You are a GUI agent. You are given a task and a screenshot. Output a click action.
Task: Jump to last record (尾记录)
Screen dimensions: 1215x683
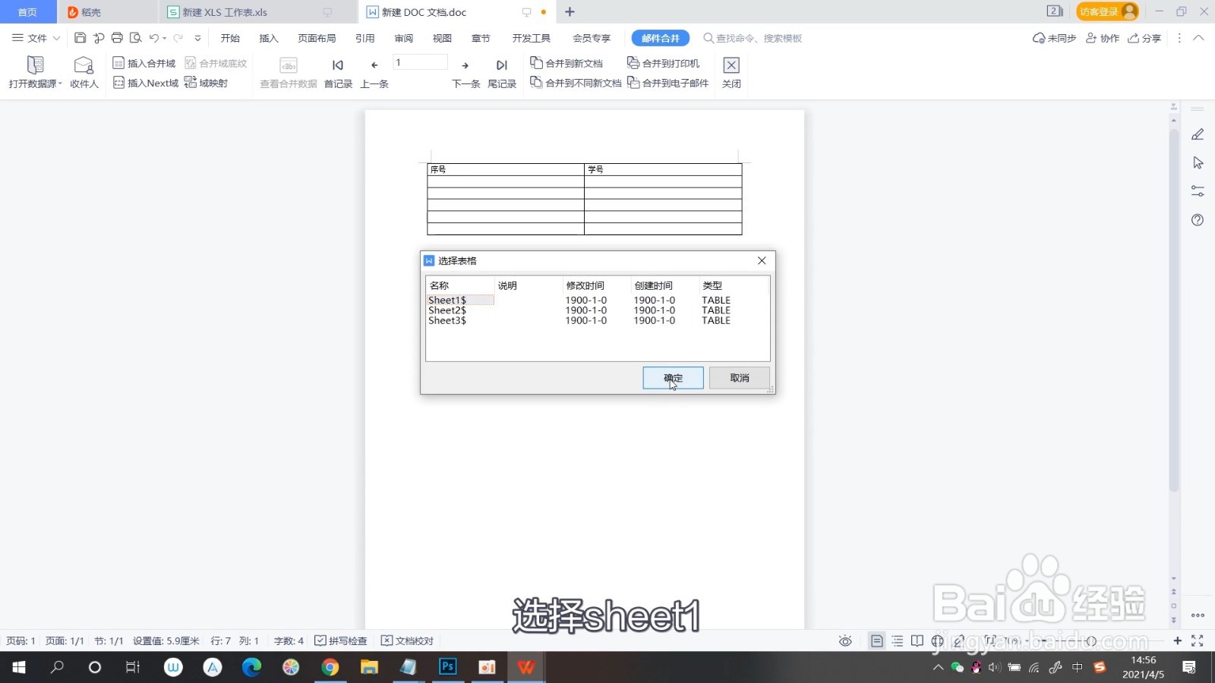pyautogui.click(x=501, y=73)
